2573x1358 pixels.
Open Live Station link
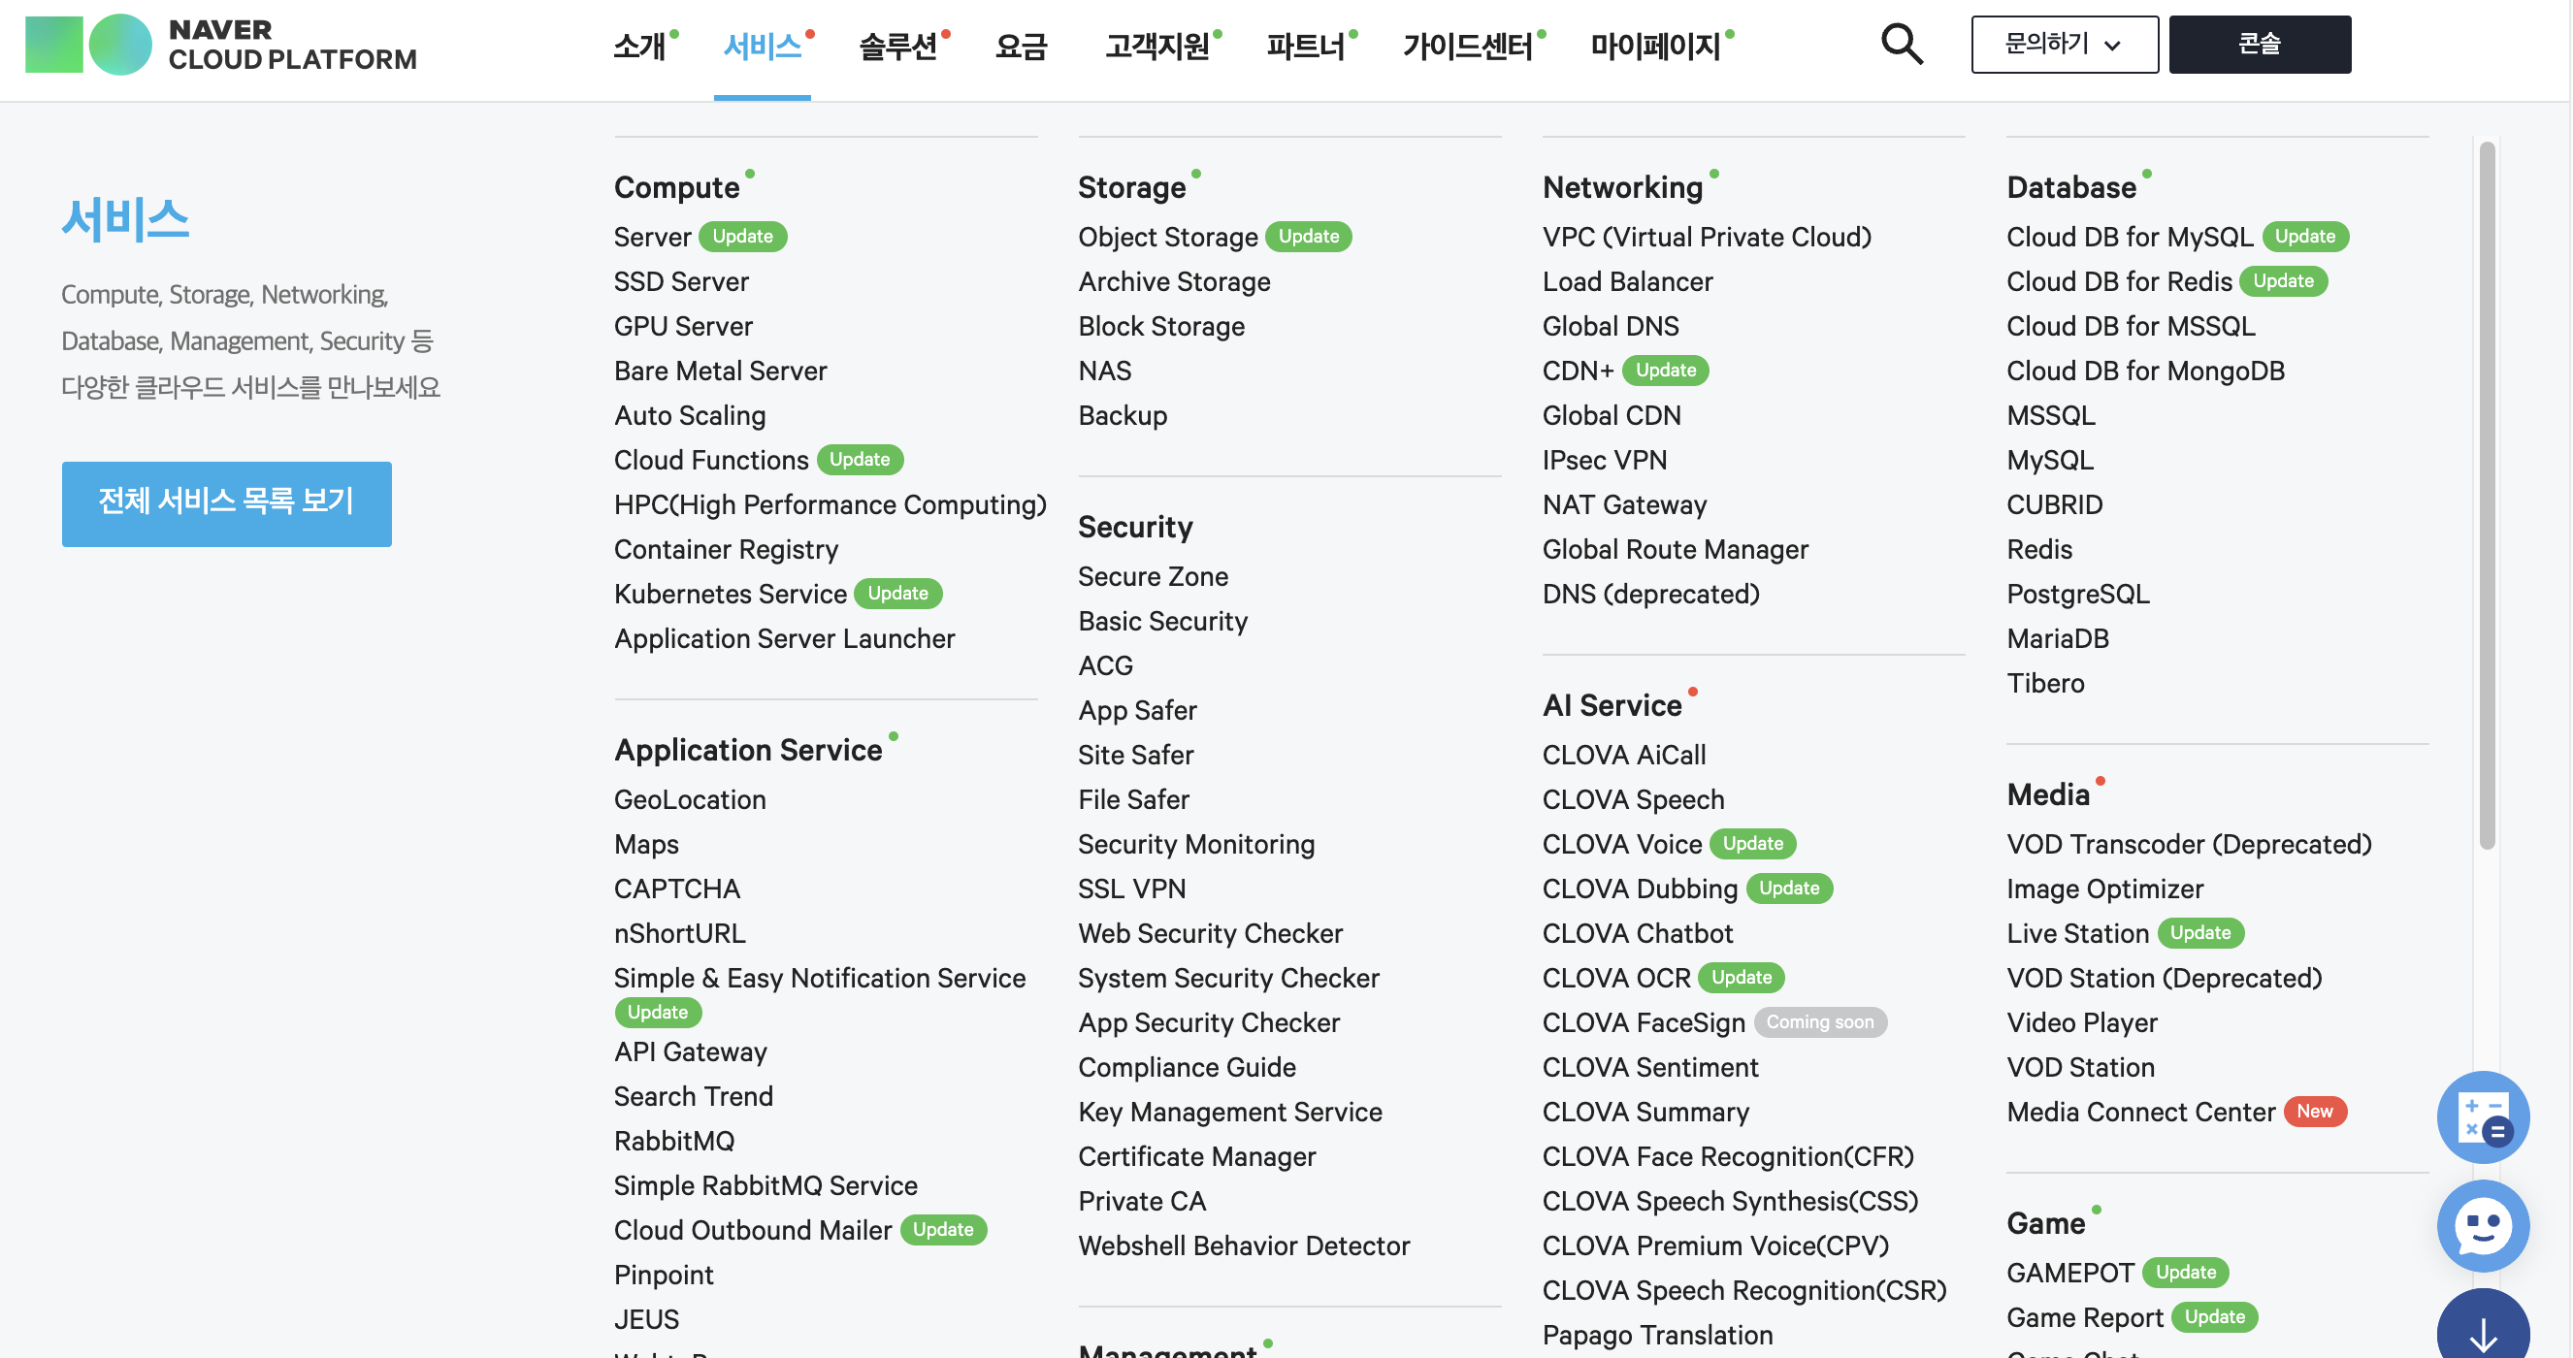[2077, 933]
